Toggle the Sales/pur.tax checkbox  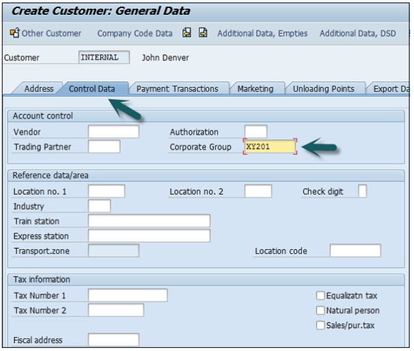pyautogui.click(x=321, y=326)
